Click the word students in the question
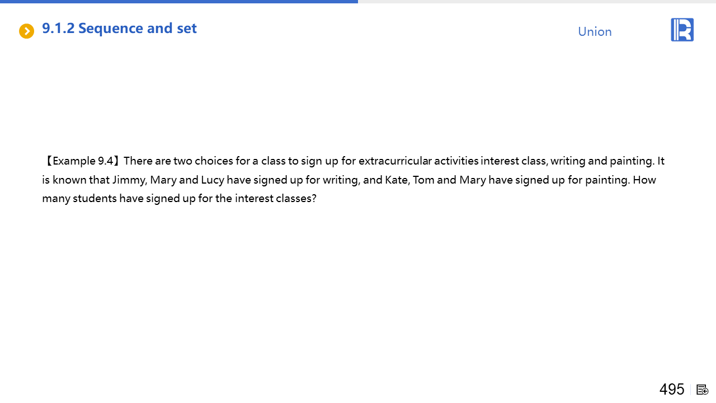The width and height of the screenshot is (716, 403). click(94, 199)
